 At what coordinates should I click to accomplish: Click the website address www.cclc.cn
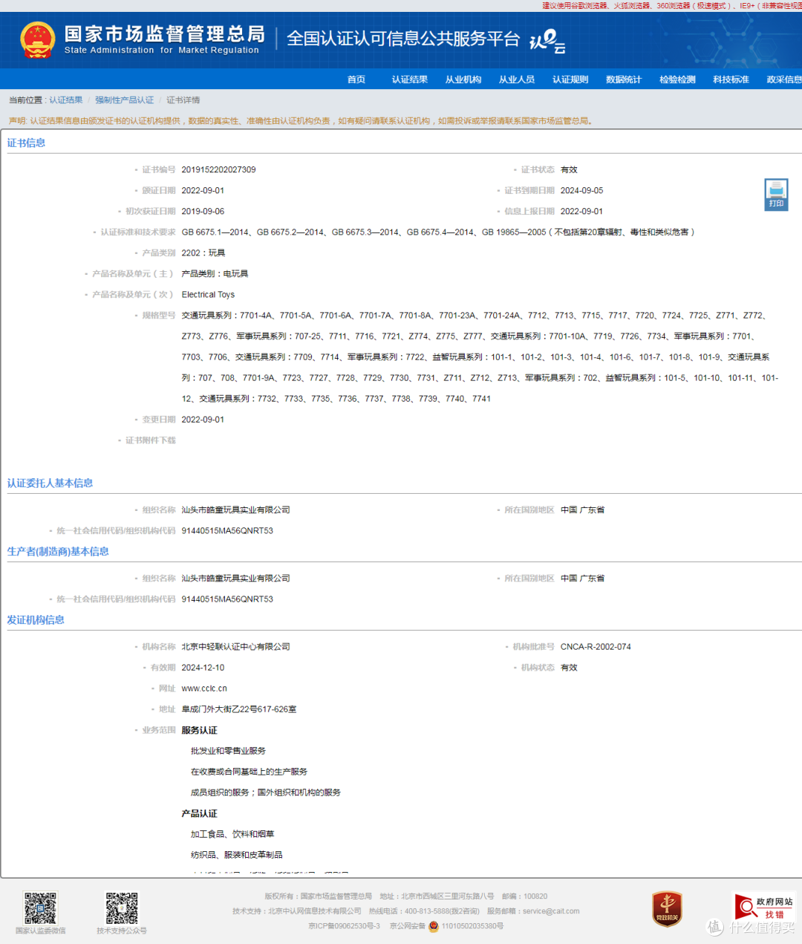204,689
